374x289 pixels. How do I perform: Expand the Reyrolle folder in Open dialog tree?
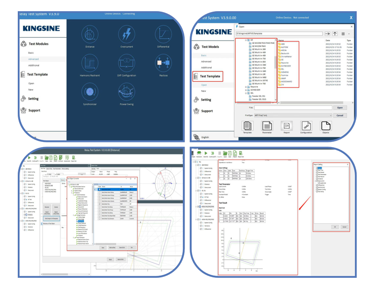(x=246, y=87)
